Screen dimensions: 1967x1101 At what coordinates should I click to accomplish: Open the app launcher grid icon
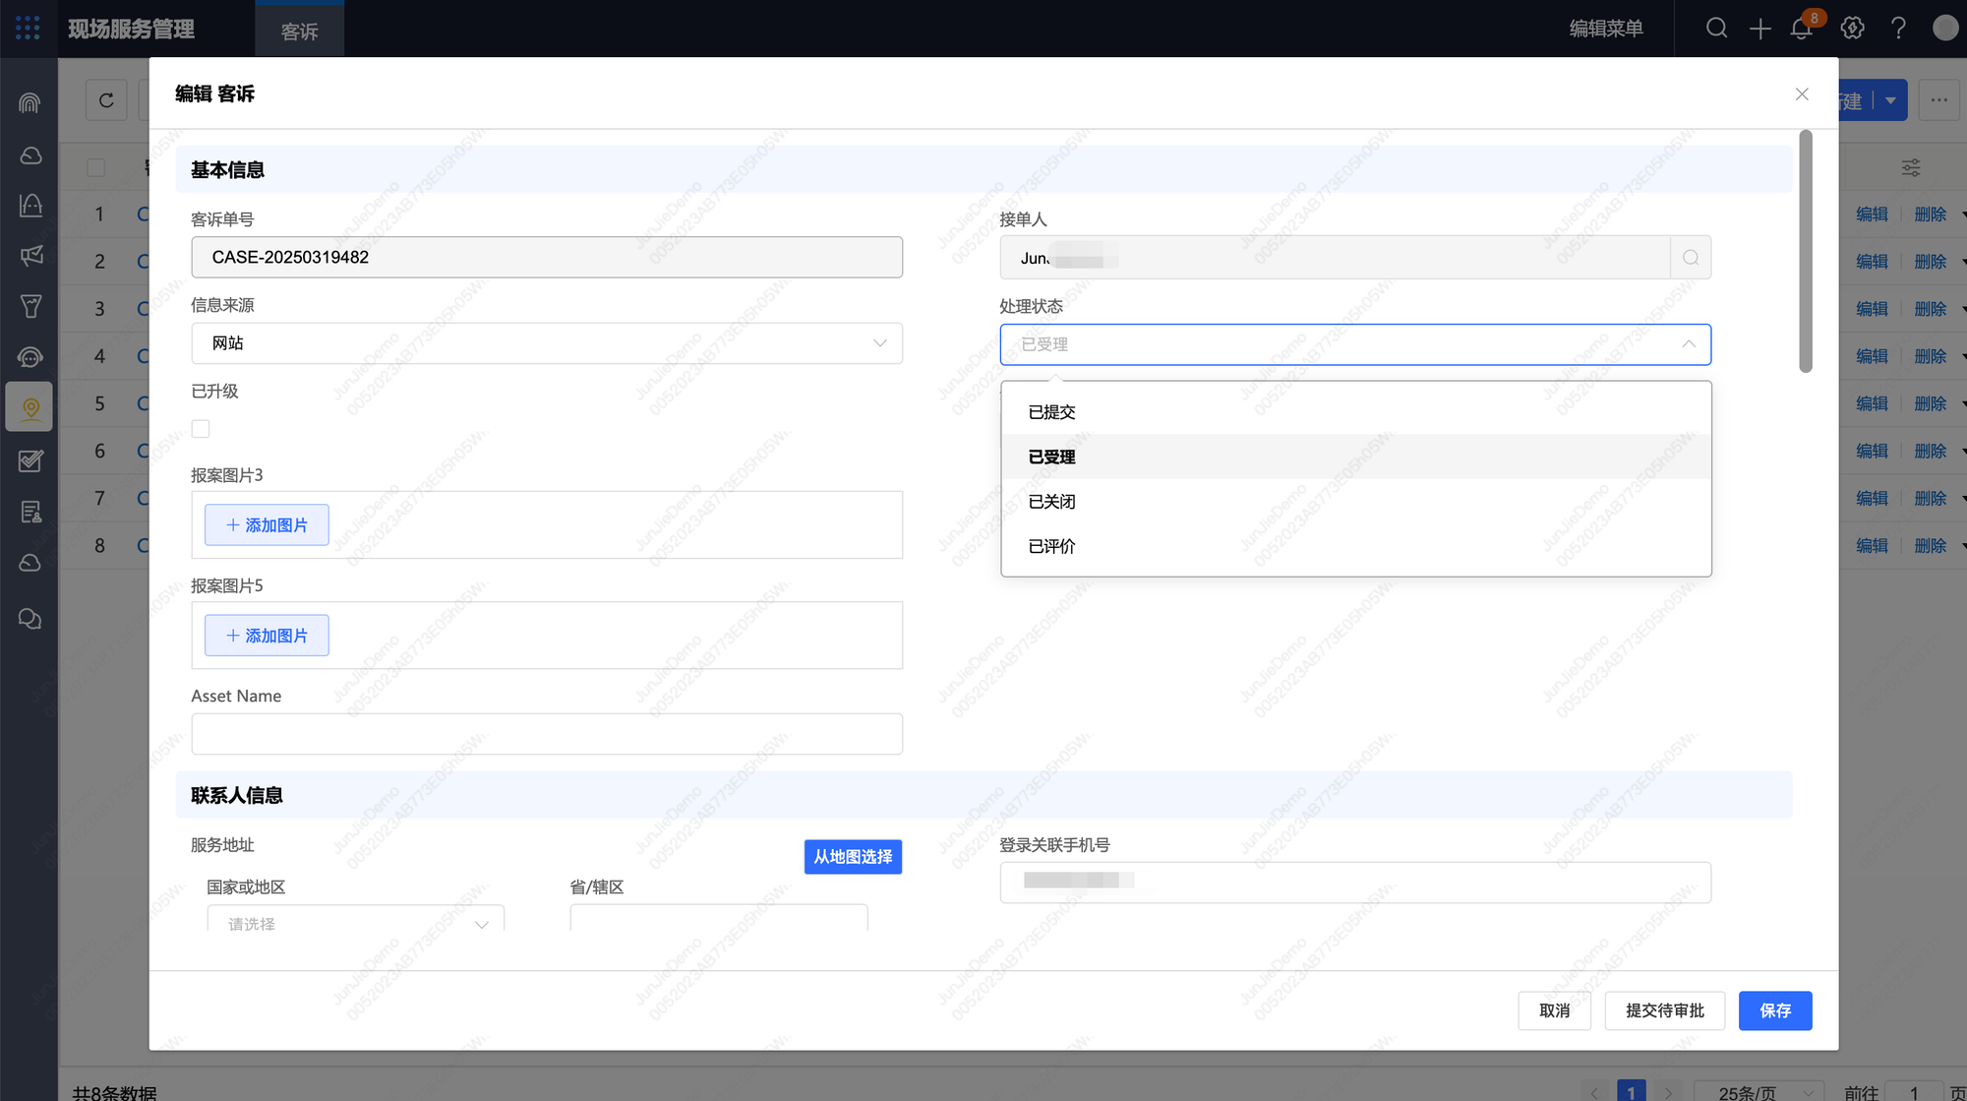click(28, 29)
